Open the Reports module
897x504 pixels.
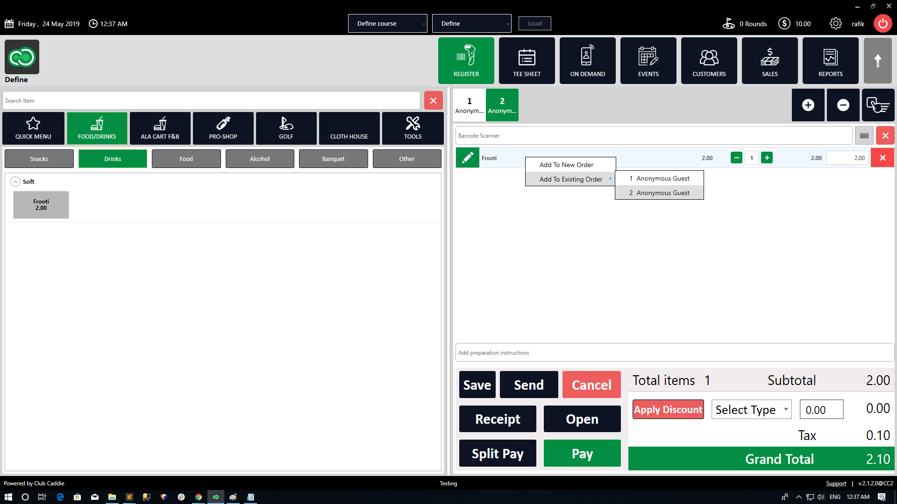coord(830,61)
